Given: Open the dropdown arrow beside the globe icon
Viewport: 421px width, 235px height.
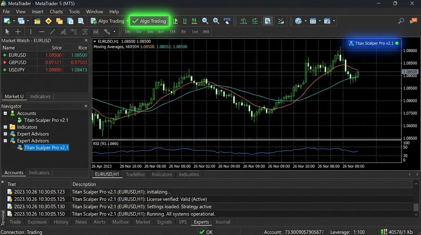Looking at the screenshot, I should [x=305, y=21].
